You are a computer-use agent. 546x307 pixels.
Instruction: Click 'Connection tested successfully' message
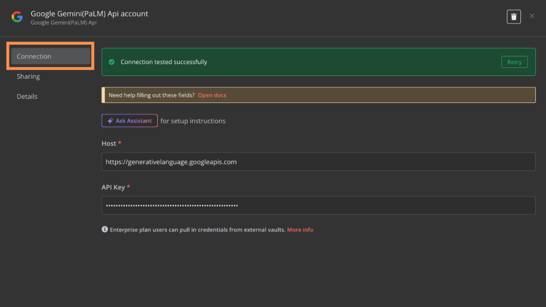(x=164, y=62)
